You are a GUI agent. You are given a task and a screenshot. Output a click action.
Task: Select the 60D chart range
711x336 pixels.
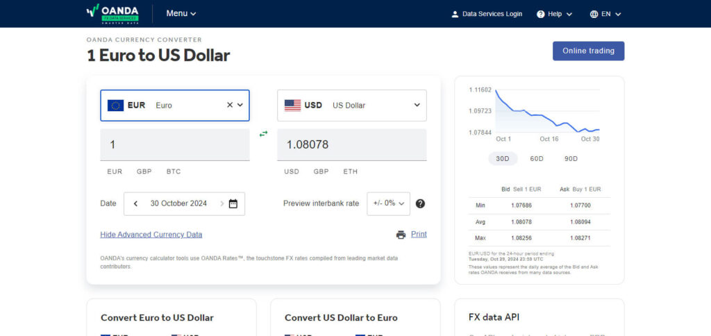[537, 159]
